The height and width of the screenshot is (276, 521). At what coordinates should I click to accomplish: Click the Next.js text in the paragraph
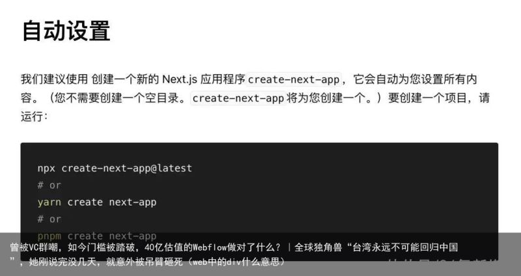tap(180, 79)
